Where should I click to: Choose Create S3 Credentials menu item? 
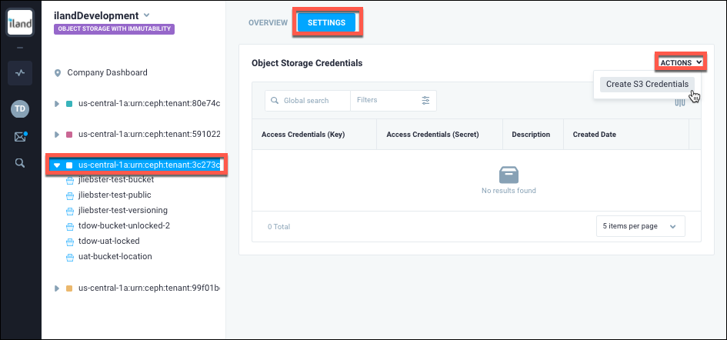tap(646, 84)
